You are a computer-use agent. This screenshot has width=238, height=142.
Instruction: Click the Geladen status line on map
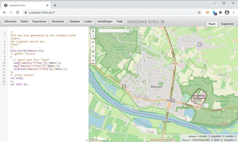point(212,136)
